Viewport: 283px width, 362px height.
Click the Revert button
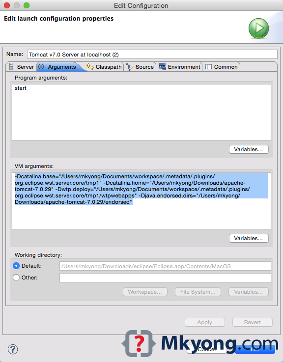tap(252, 322)
